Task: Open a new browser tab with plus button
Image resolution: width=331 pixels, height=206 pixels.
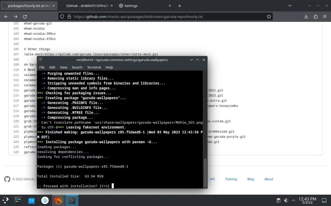Action: (180, 6)
